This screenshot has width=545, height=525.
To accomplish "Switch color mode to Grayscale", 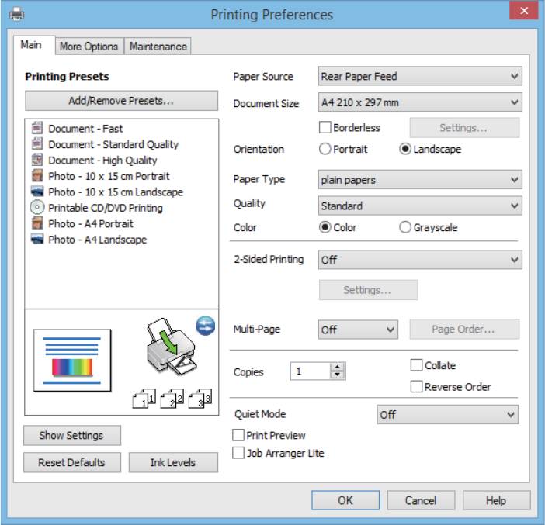I will (x=405, y=228).
